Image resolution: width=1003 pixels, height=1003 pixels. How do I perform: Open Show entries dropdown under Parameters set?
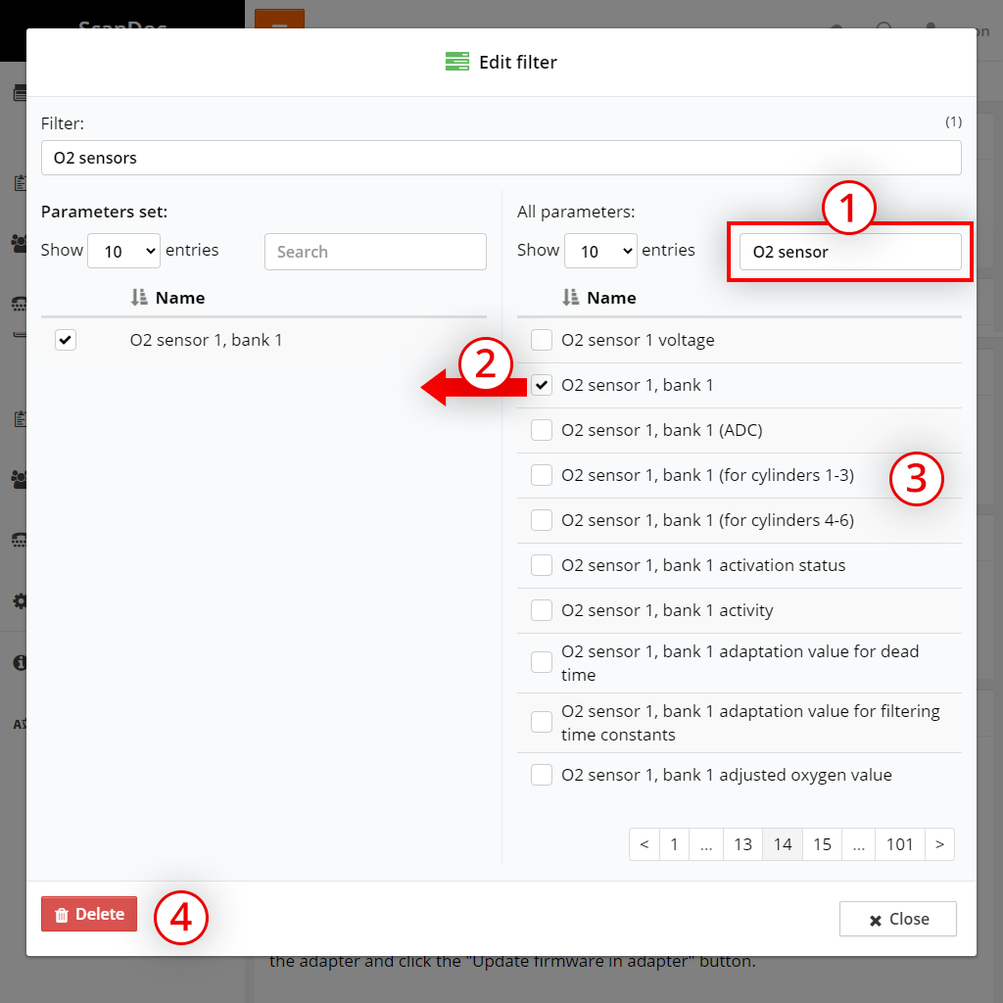click(x=123, y=250)
